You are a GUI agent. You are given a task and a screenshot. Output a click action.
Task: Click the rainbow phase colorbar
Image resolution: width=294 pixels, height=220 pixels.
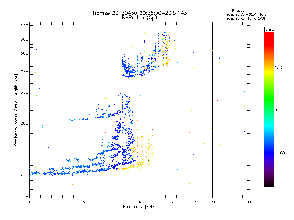point(269,109)
